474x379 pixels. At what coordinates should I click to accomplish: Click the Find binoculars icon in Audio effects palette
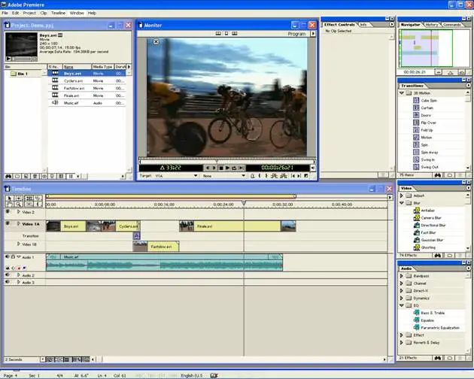(x=437, y=358)
